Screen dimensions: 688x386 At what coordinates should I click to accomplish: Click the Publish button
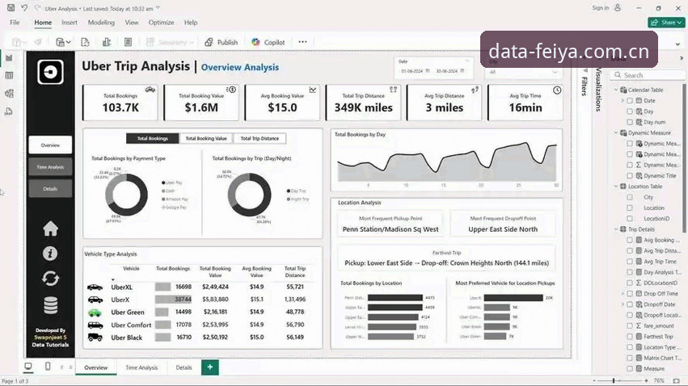222,42
